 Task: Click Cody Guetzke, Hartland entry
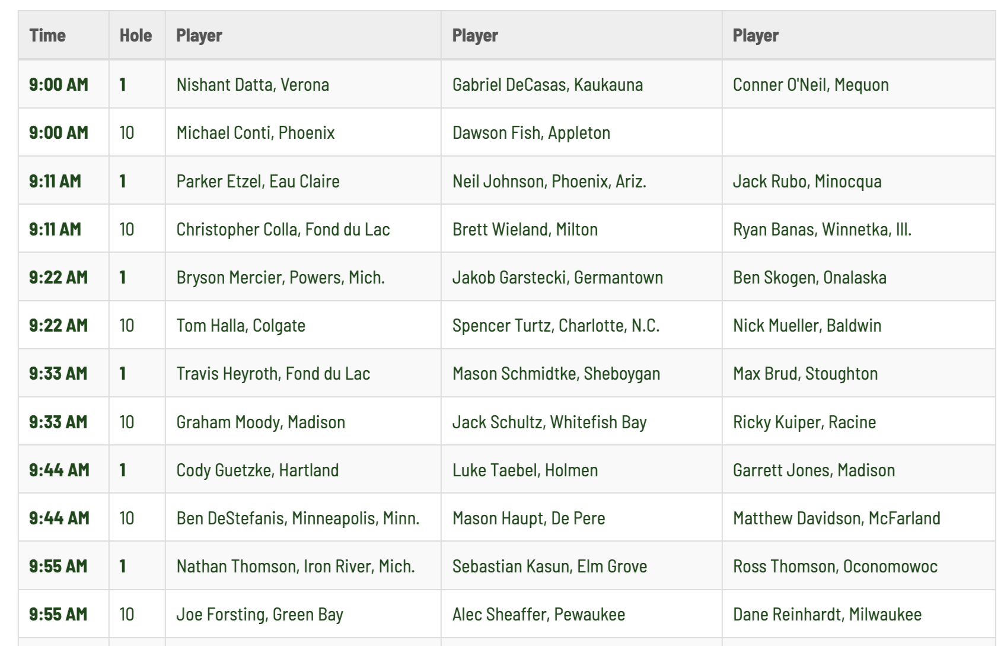pyautogui.click(x=257, y=470)
